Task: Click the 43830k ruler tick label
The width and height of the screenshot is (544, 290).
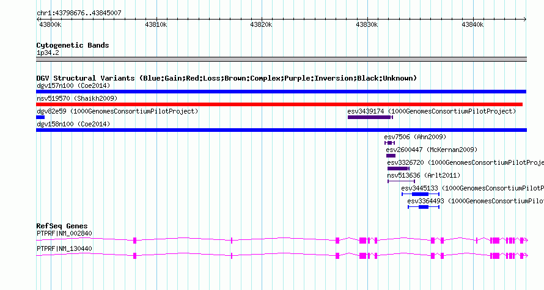Action: (x=367, y=24)
